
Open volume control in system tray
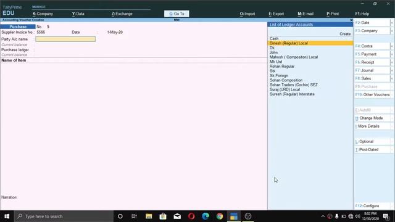click(357, 216)
